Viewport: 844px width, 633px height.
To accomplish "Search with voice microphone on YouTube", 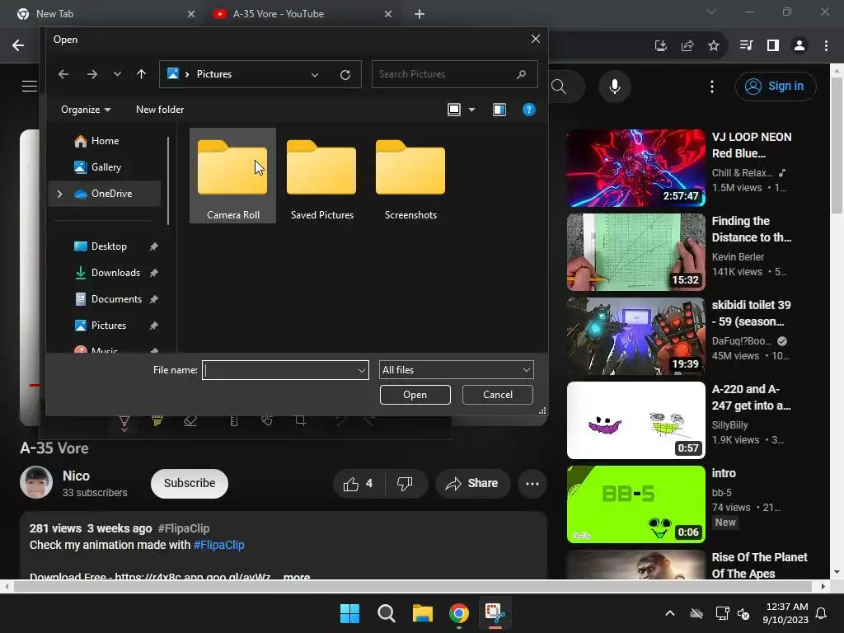I will 615,86.
